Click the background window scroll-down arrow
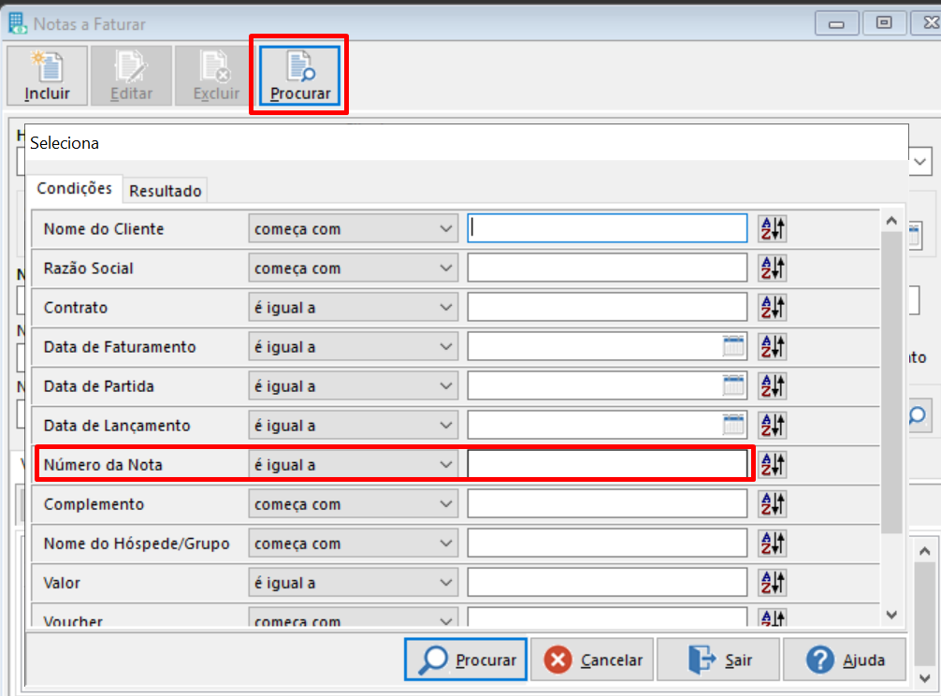The image size is (941, 696). coord(925,678)
